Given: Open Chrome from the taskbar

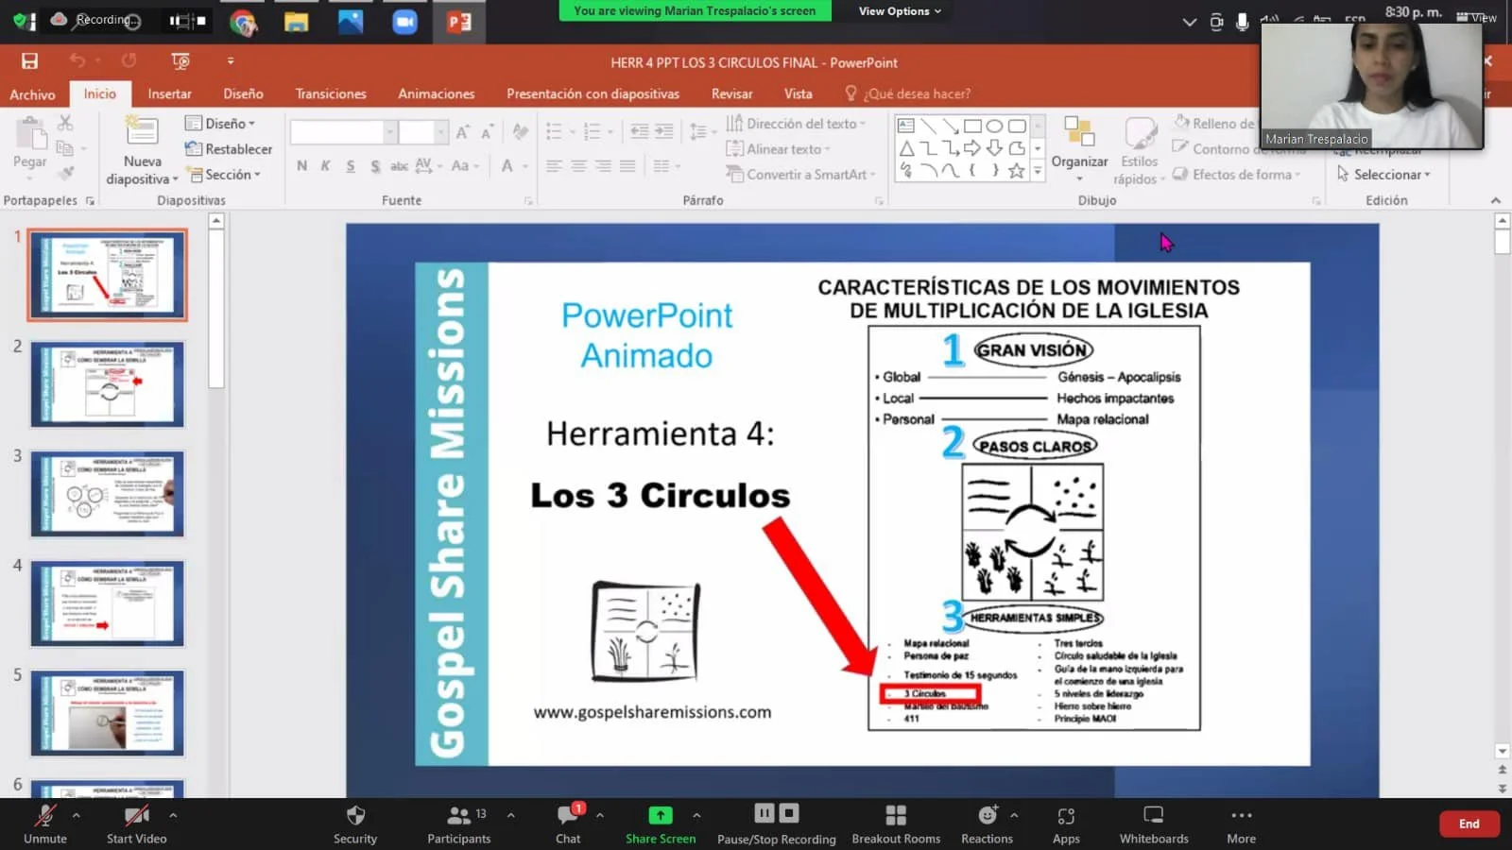Looking at the screenshot, I should point(244,22).
